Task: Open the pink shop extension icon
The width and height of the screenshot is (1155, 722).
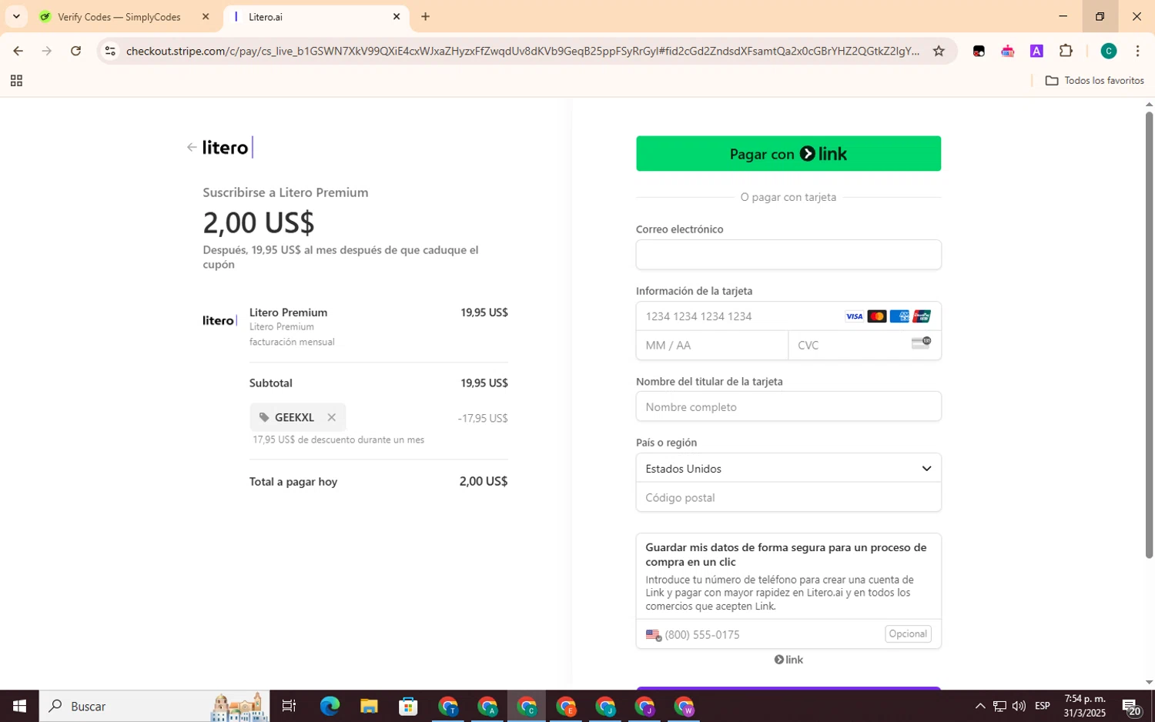Action: (x=1008, y=52)
